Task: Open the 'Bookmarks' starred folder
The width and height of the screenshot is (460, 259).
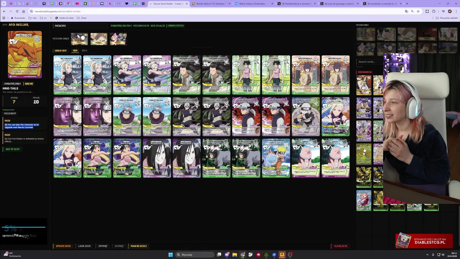Action: pos(18,18)
